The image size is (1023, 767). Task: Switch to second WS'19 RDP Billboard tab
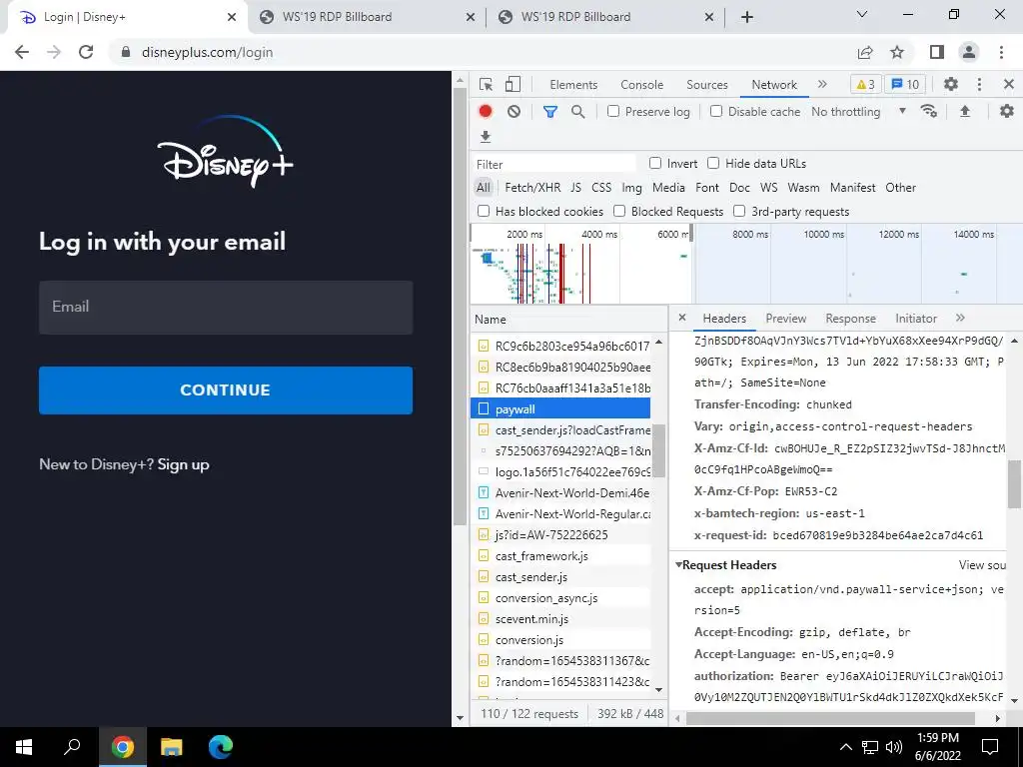605,17
